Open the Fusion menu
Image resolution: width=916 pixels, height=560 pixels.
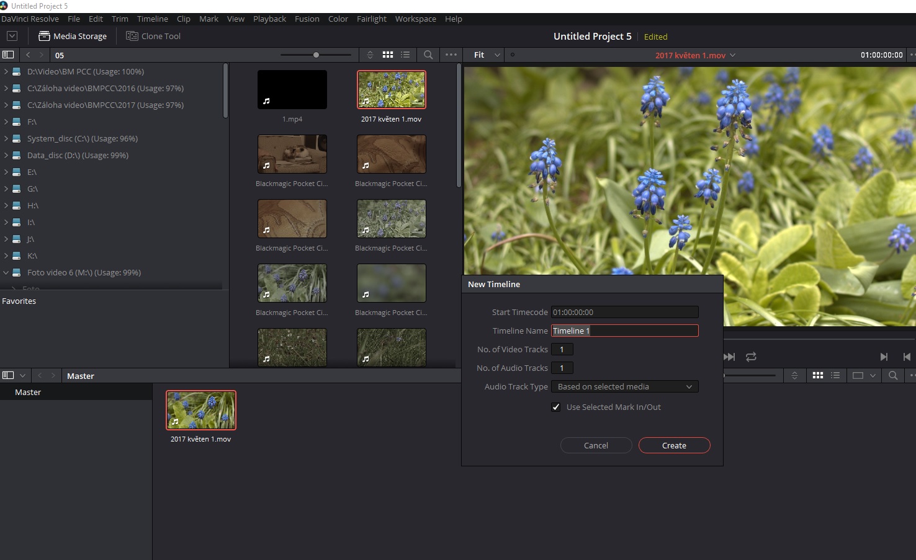[307, 19]
